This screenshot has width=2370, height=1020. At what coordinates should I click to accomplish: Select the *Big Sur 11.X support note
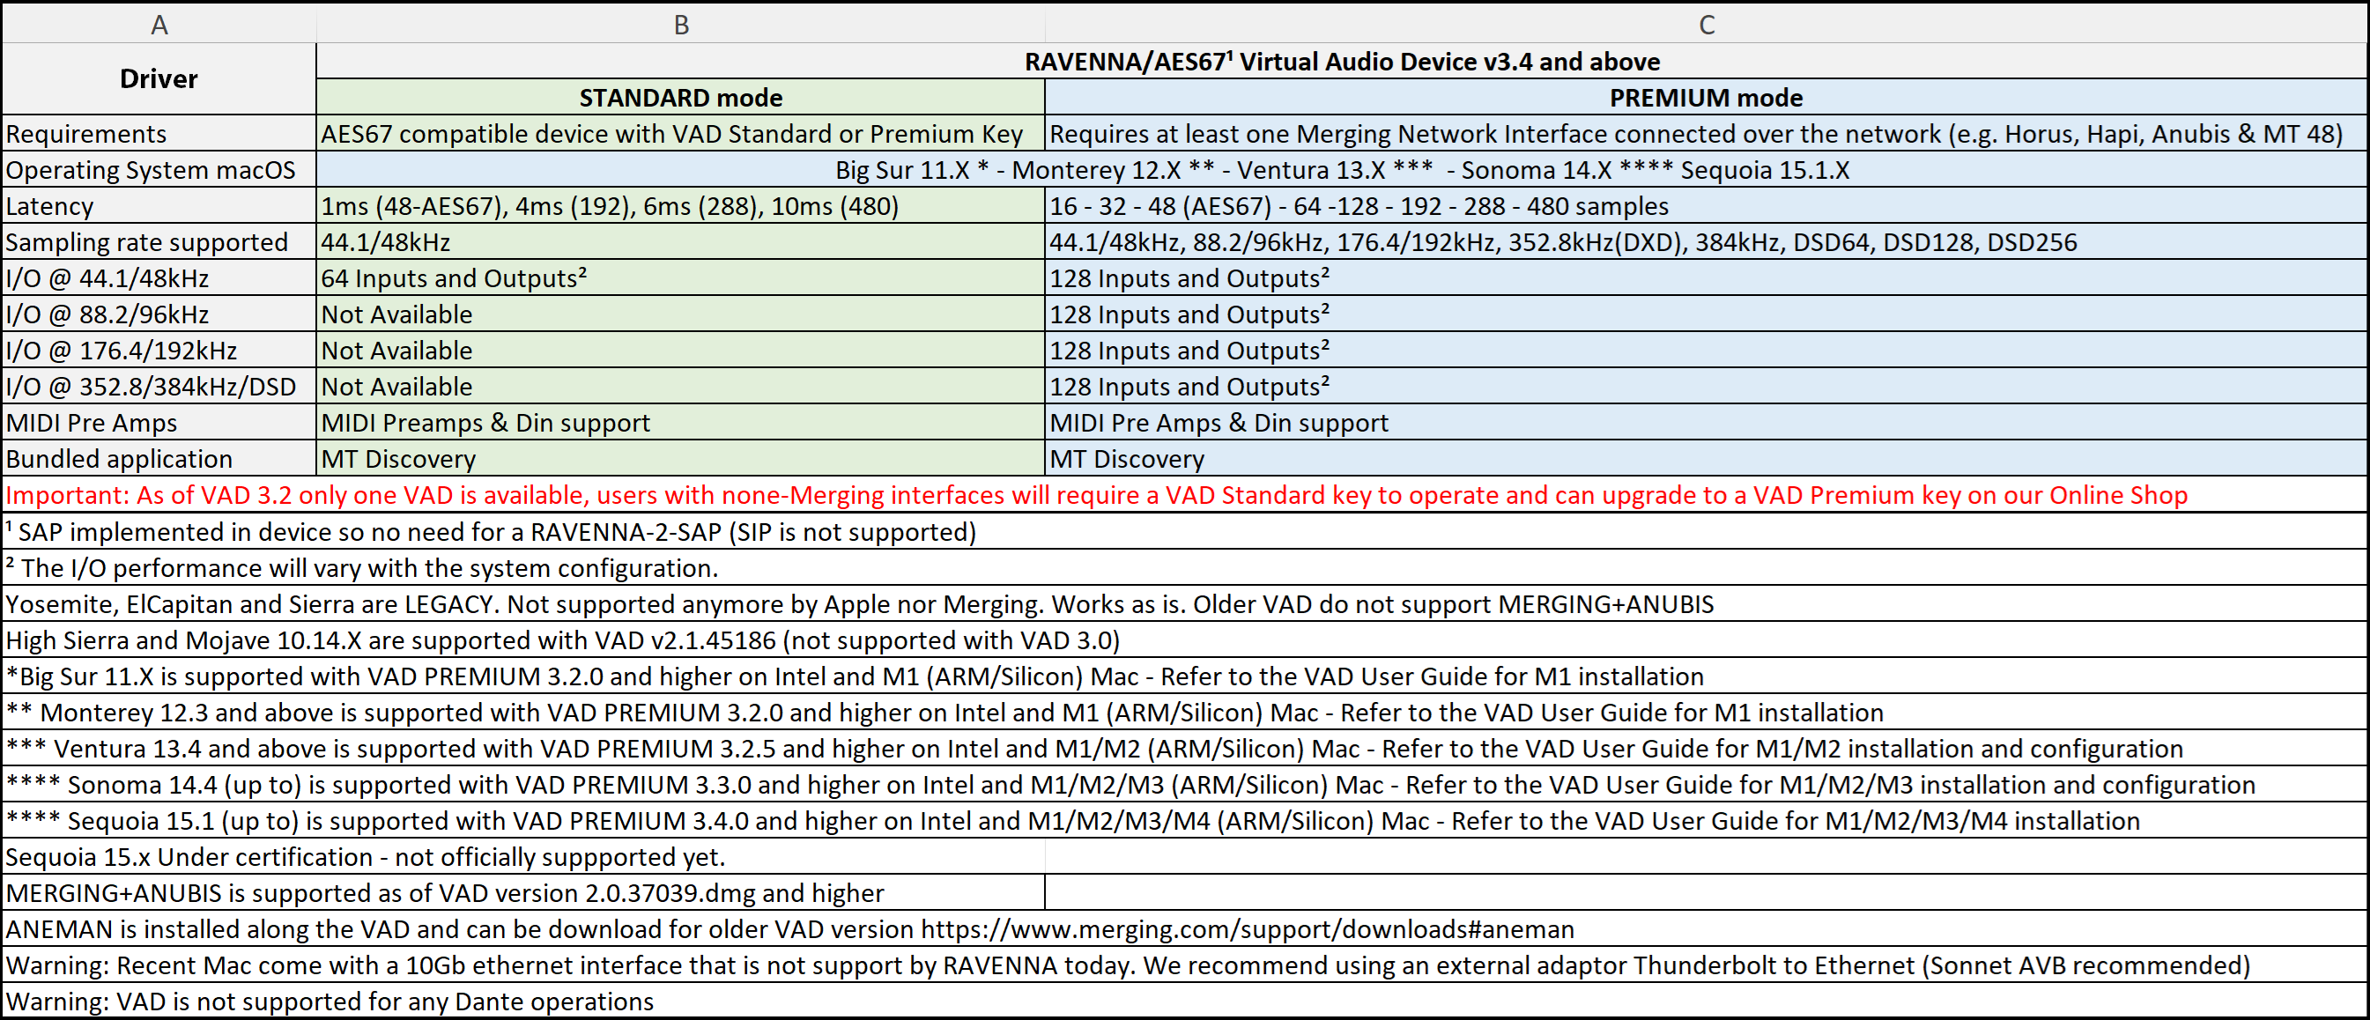(x=1185, y=676)
